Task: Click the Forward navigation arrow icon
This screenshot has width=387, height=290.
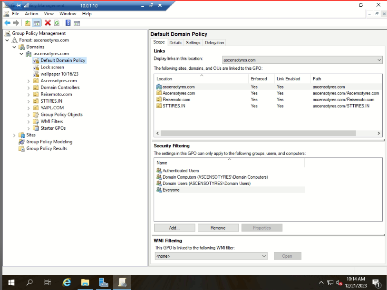Action: coord(15,22)
